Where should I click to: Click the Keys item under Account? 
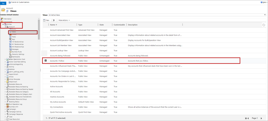click(x=13, y=39)
